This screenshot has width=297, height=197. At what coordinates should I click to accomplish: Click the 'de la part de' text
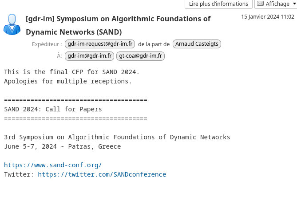point(154,44)
